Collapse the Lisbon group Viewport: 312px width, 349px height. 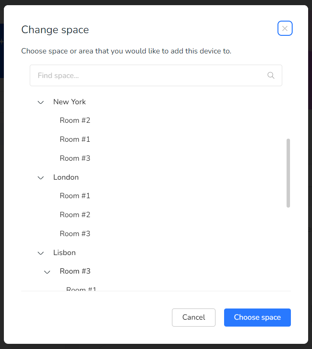pyautogui.click(x=41, y=253)
